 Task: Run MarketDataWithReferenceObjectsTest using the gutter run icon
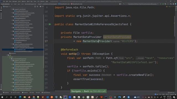tap(50, 24)
